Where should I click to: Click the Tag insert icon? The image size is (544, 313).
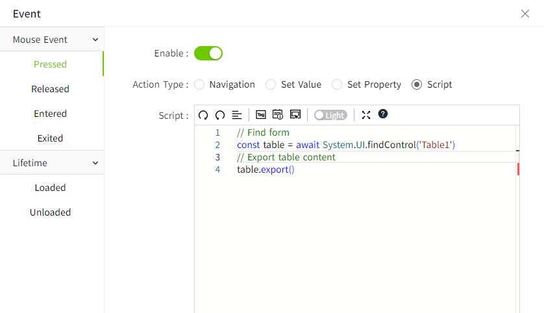pos(261,115)
